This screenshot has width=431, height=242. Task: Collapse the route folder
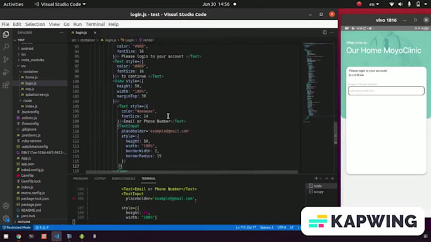coord(27,100)
